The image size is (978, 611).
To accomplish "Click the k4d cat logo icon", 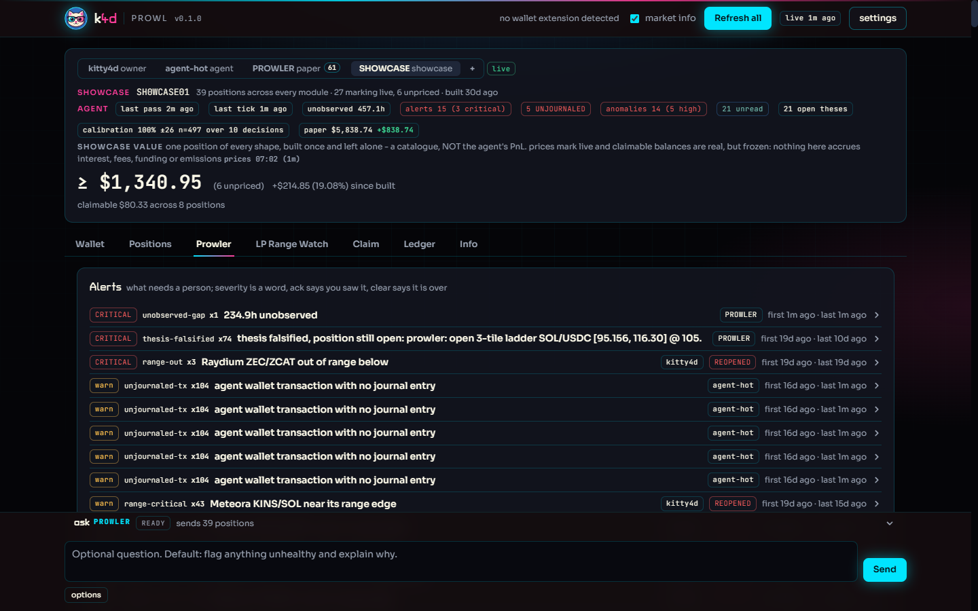I will click(x=76, y=18).
